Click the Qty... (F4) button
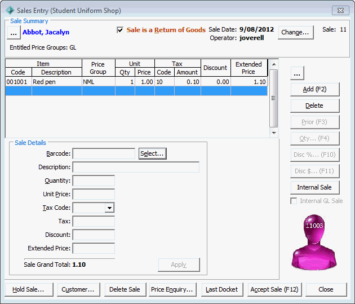This screenshot has height=304, width=355. (314, 138)
